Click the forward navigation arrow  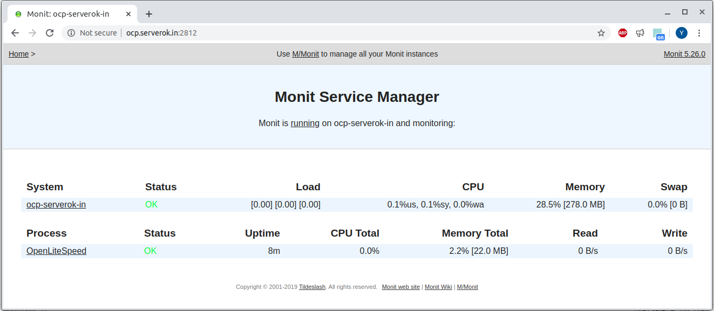tap(32, 33)
